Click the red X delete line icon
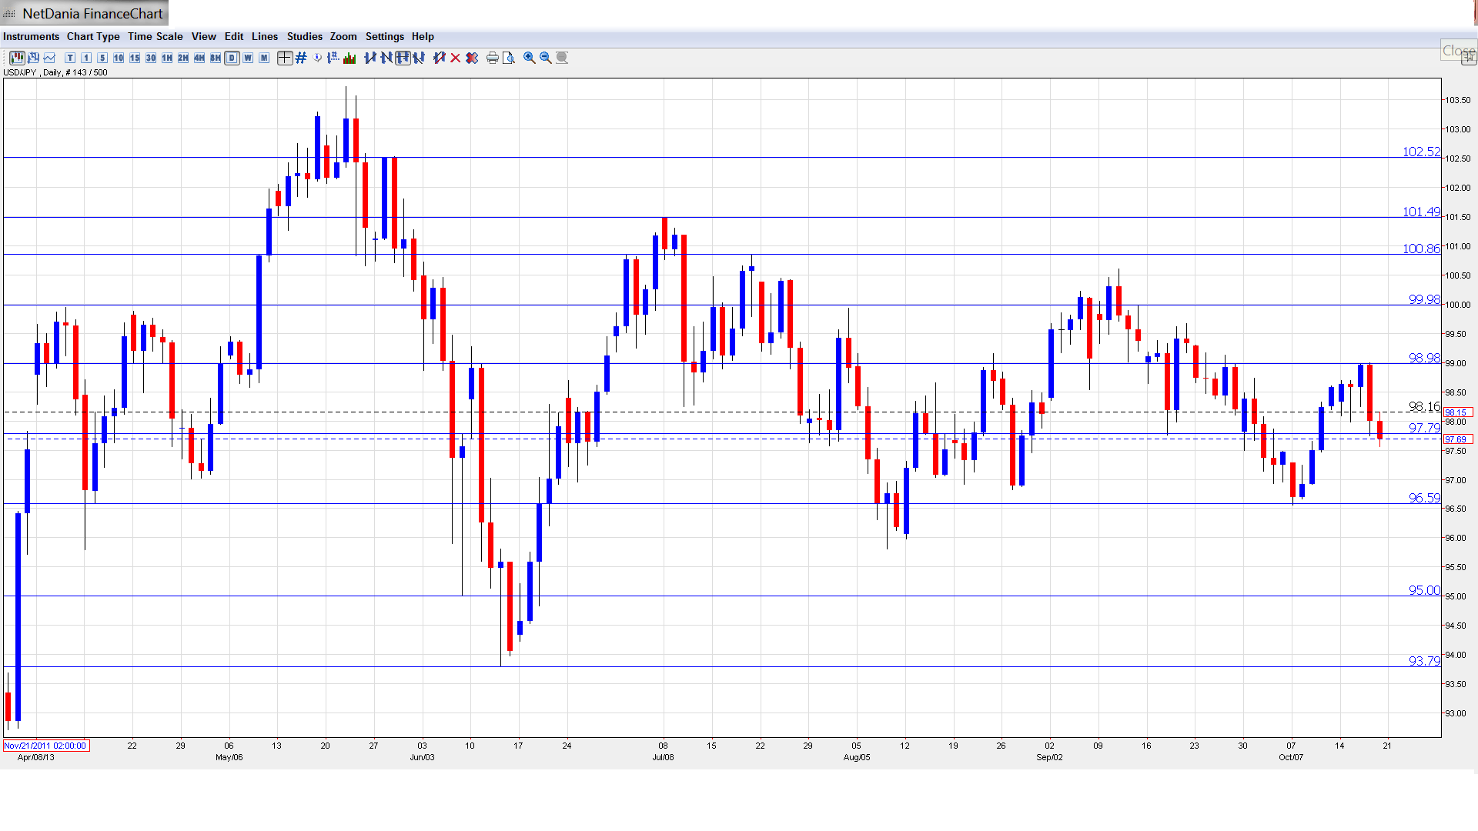Viewport: 1478px width, 831px height. click(456, 58)
